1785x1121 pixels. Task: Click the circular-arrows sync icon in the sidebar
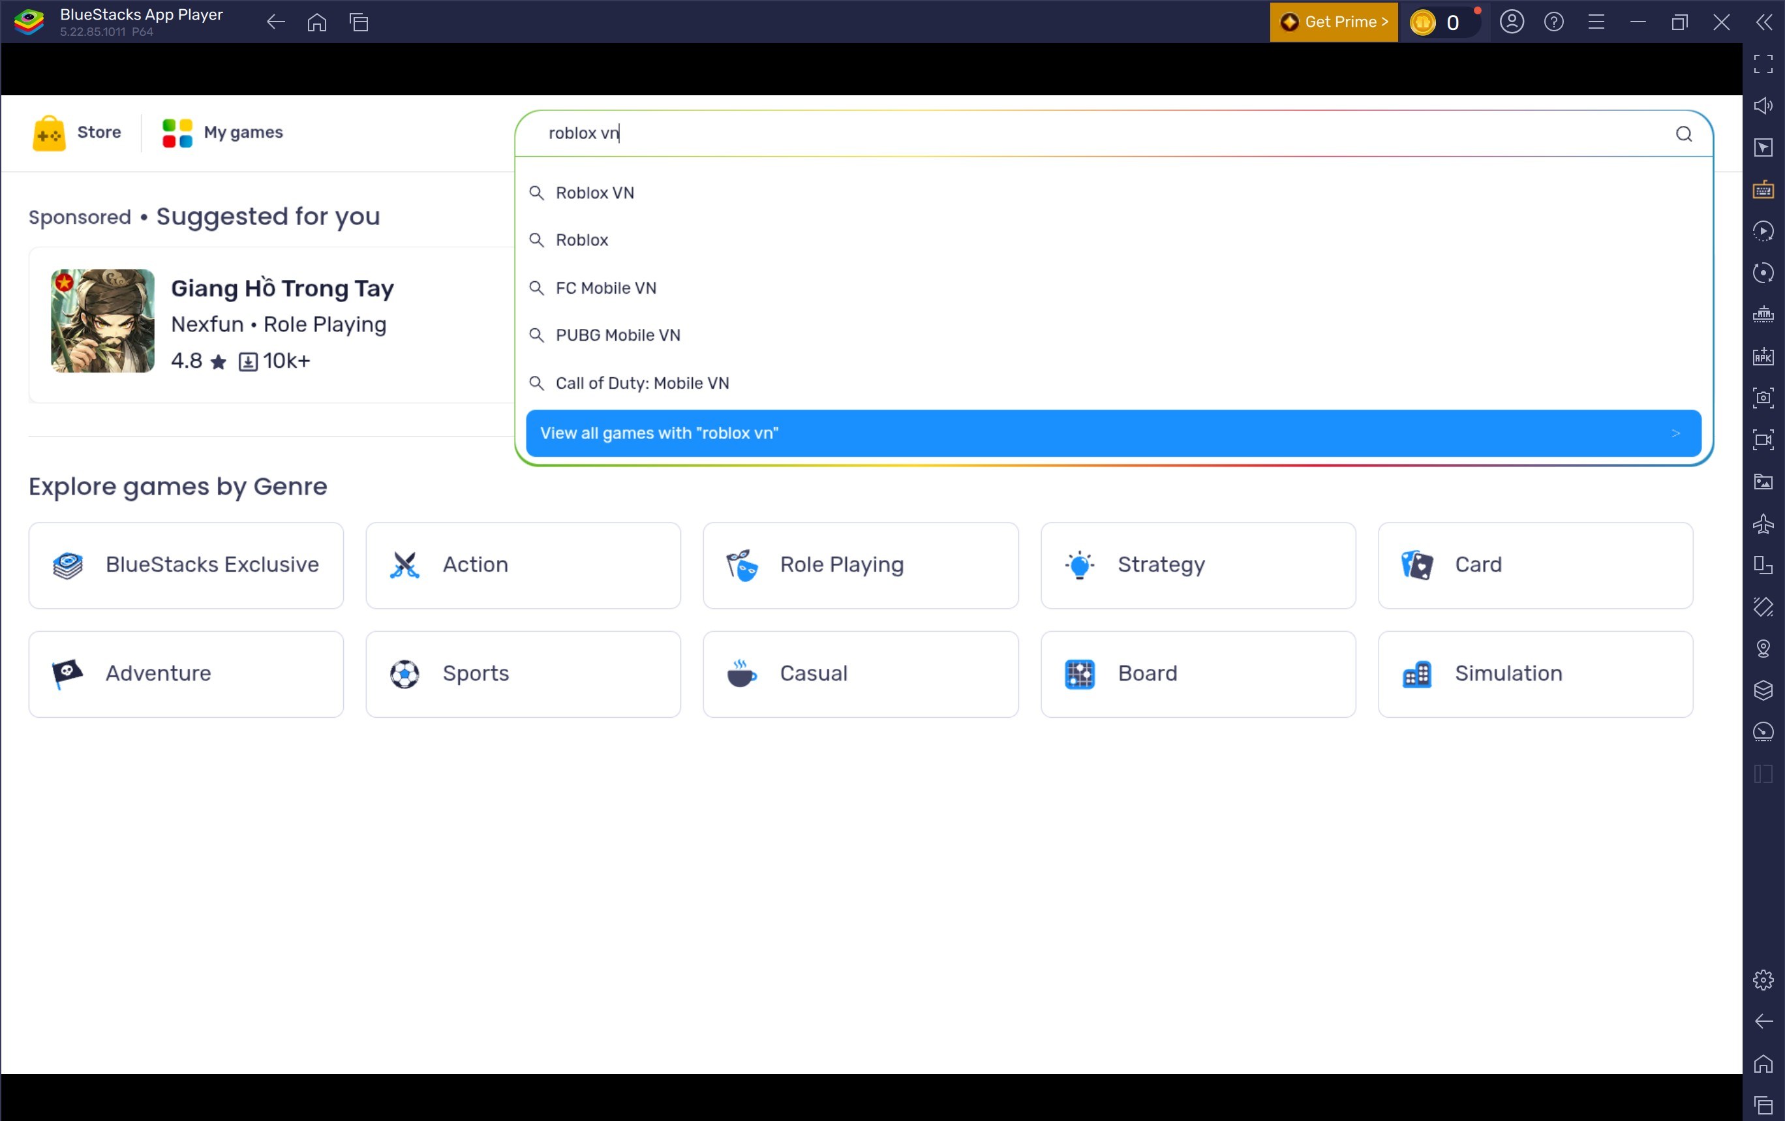[x=1763, y=273]
